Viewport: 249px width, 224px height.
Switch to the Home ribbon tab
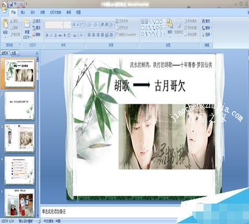tap(13, 12)
